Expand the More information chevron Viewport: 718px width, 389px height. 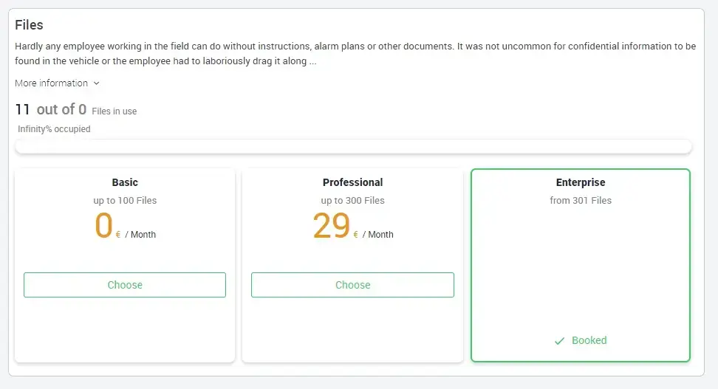click(97, 83)
